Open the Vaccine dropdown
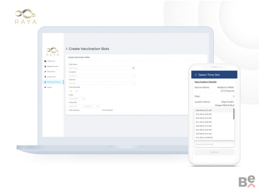Viewport: 260px width, 195px height. 102,83
